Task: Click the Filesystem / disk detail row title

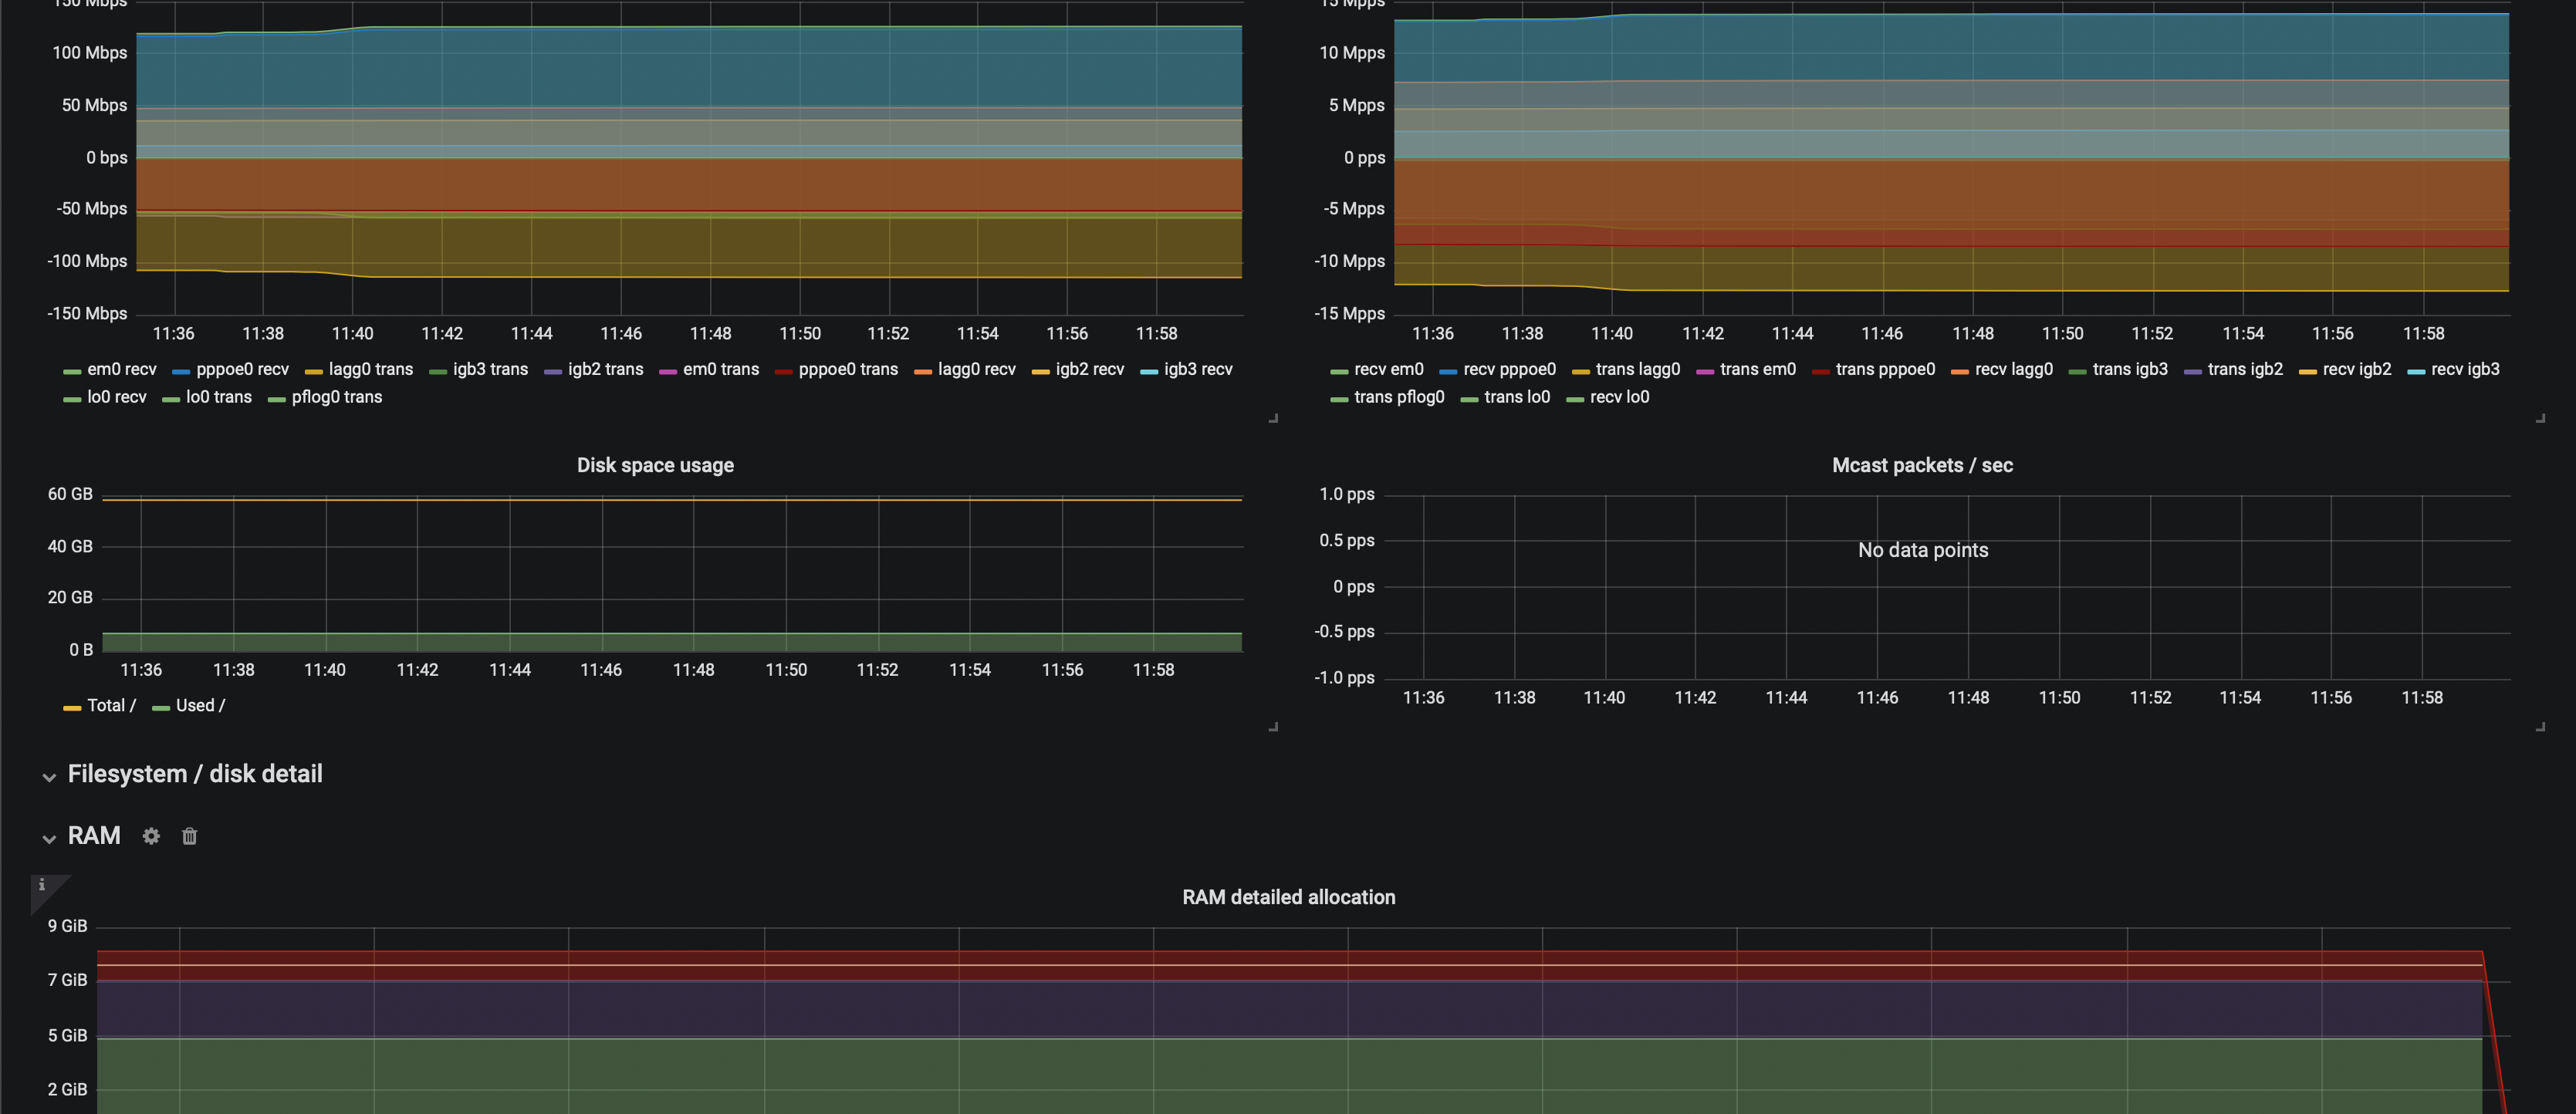Action: click(195, 774)
